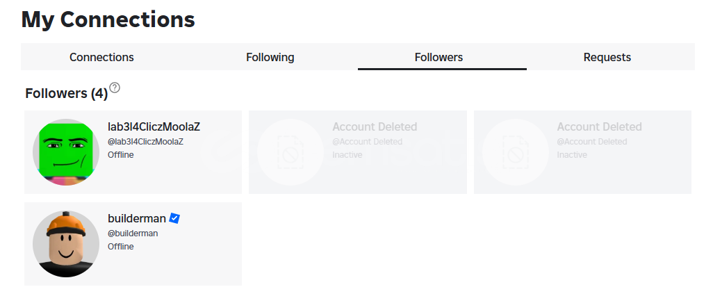Open the Followers help question-mark icon

coord(115,88)
